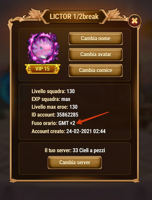The image size is (152, 200).
Task: Tap the Livello squadra: 130 line
Action: 53,91
